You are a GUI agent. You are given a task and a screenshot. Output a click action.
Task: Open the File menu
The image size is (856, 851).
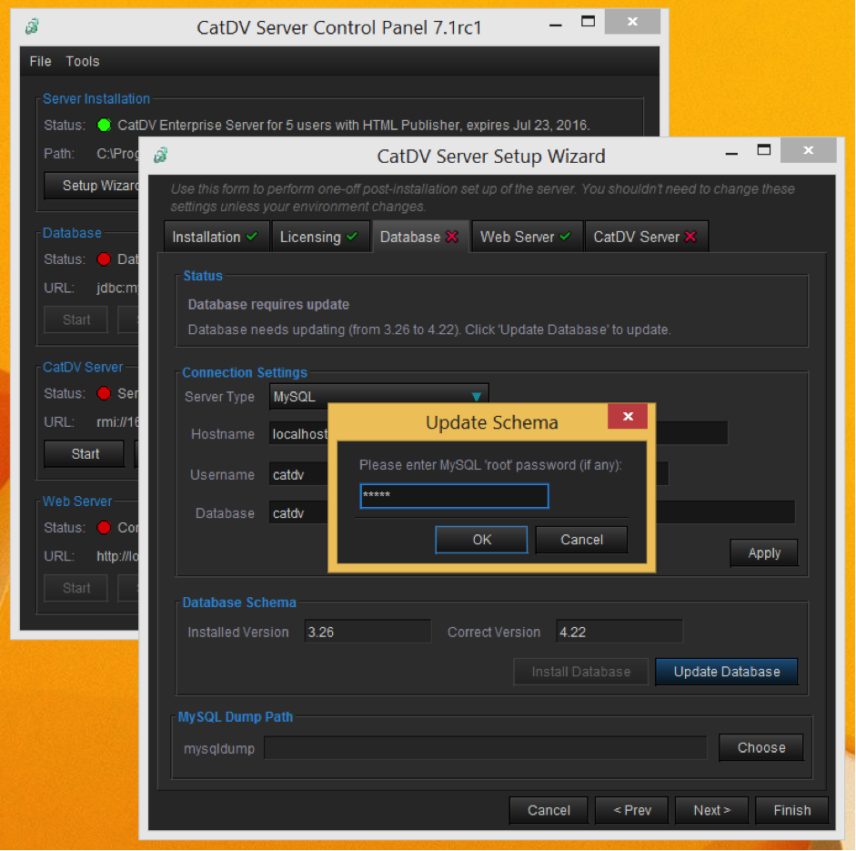40,61
